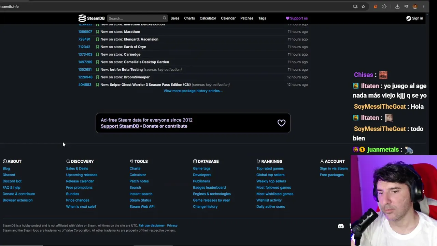This screenshot has width=437, height=246.
Task: Open the Calendar menu item
Action: click(x=228, y=18)
